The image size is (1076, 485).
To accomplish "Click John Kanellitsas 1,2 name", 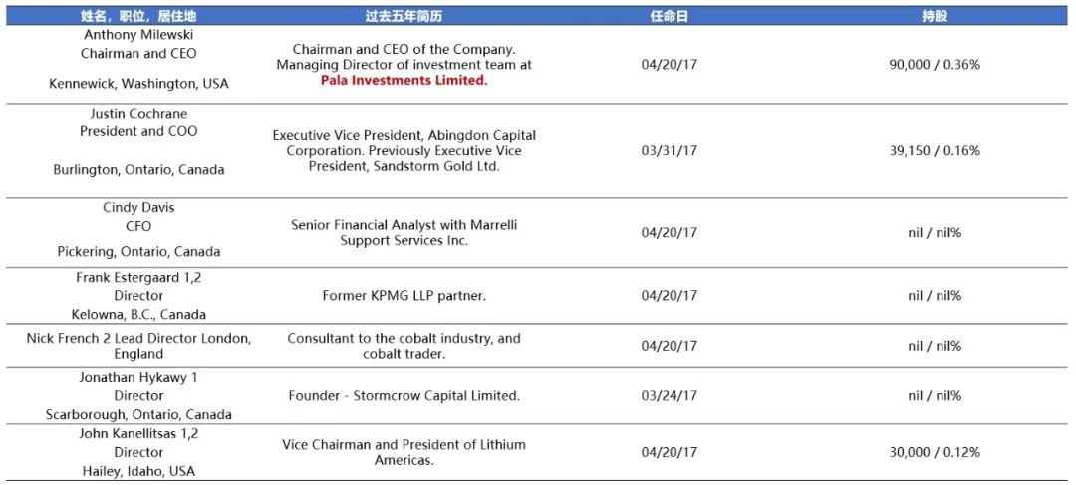I will coord(138,434).
